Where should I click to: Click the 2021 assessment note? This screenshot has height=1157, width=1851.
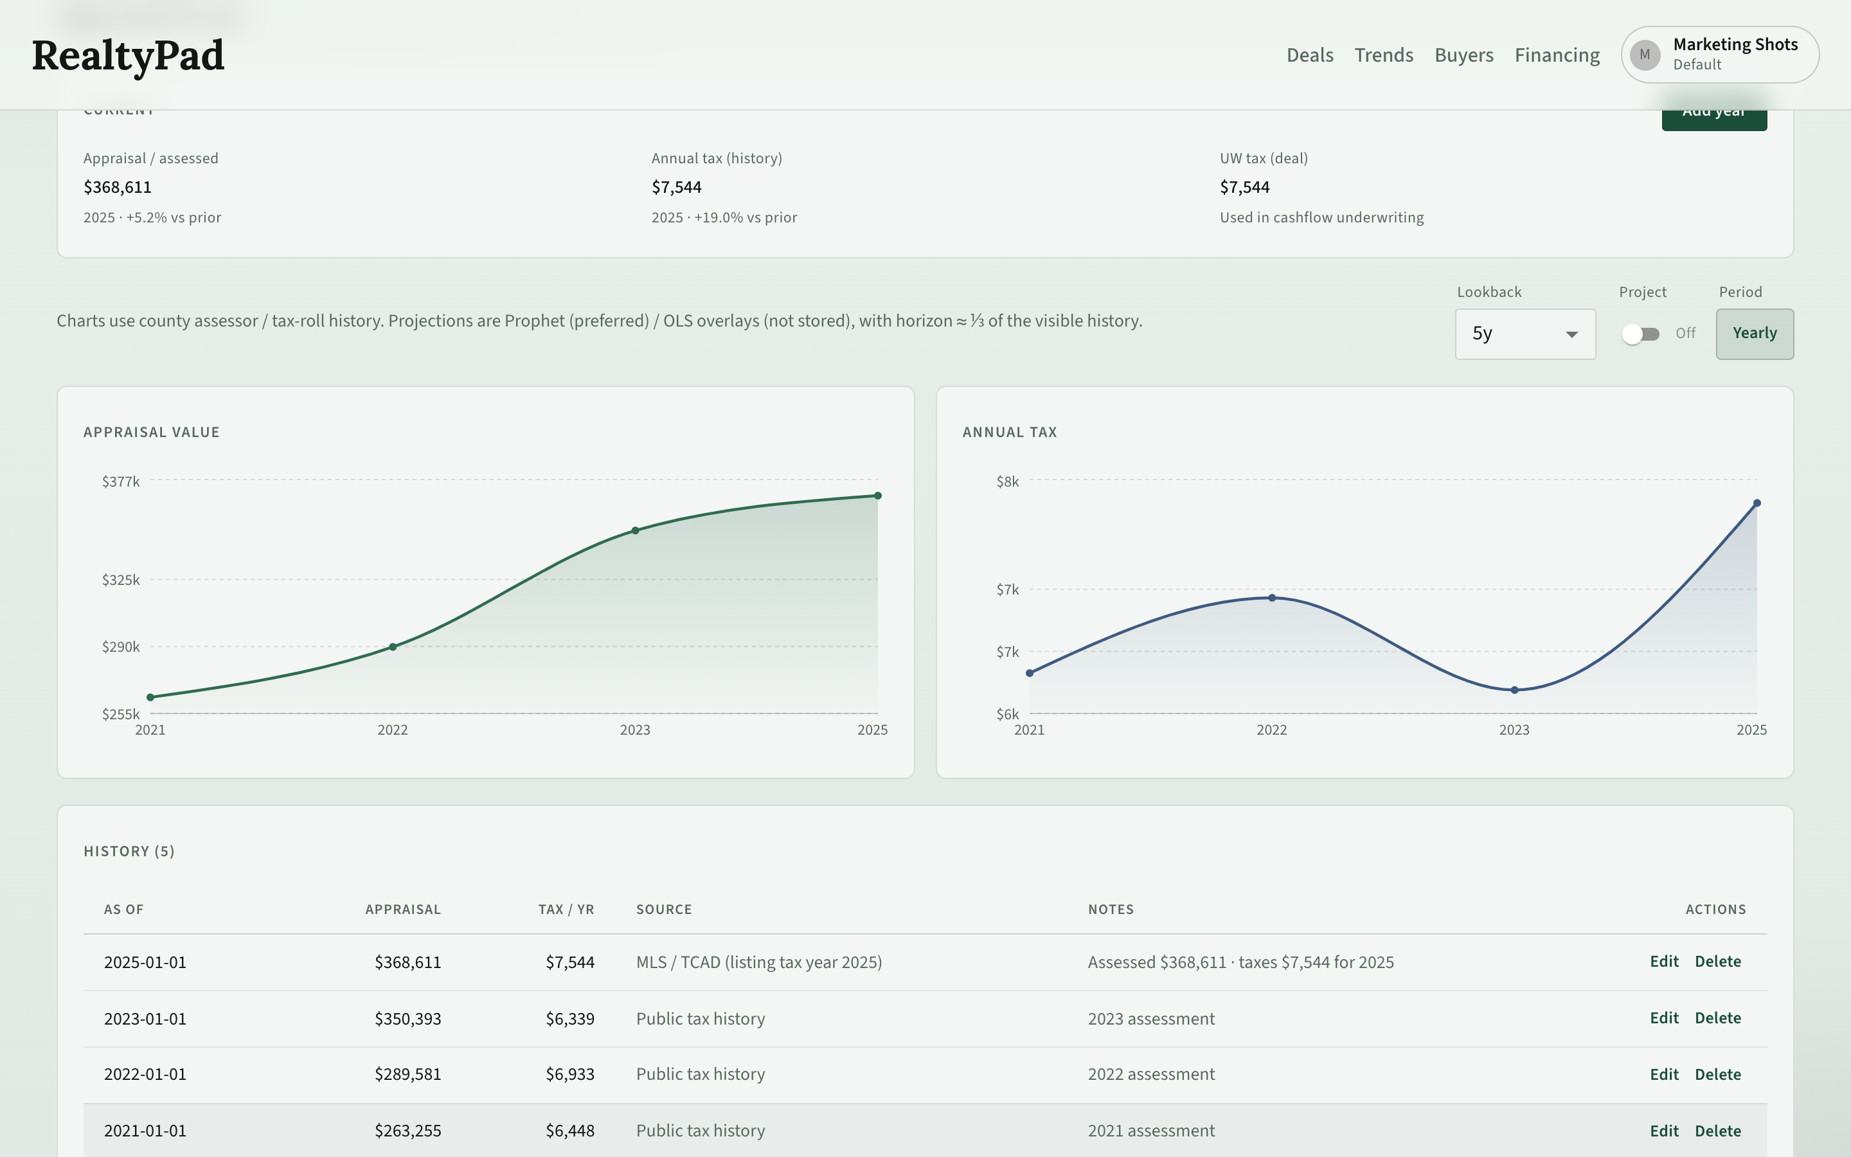[x=1151, y=1131]
